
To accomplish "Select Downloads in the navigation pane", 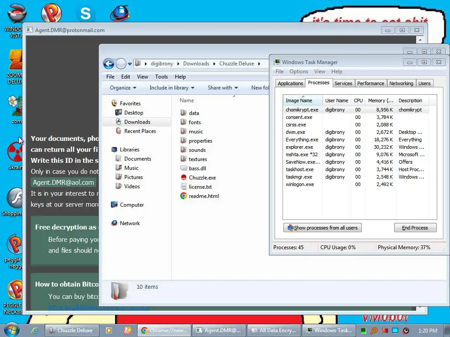I will point(137,122).
